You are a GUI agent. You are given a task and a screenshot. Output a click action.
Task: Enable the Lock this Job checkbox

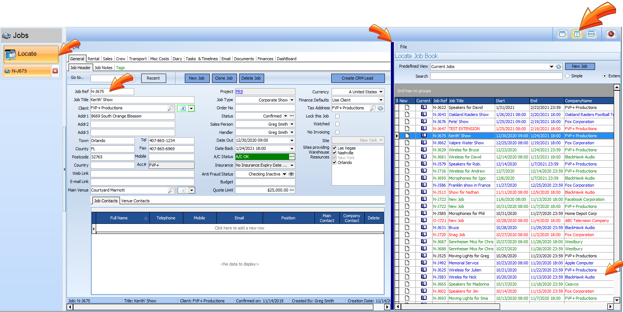337,116
